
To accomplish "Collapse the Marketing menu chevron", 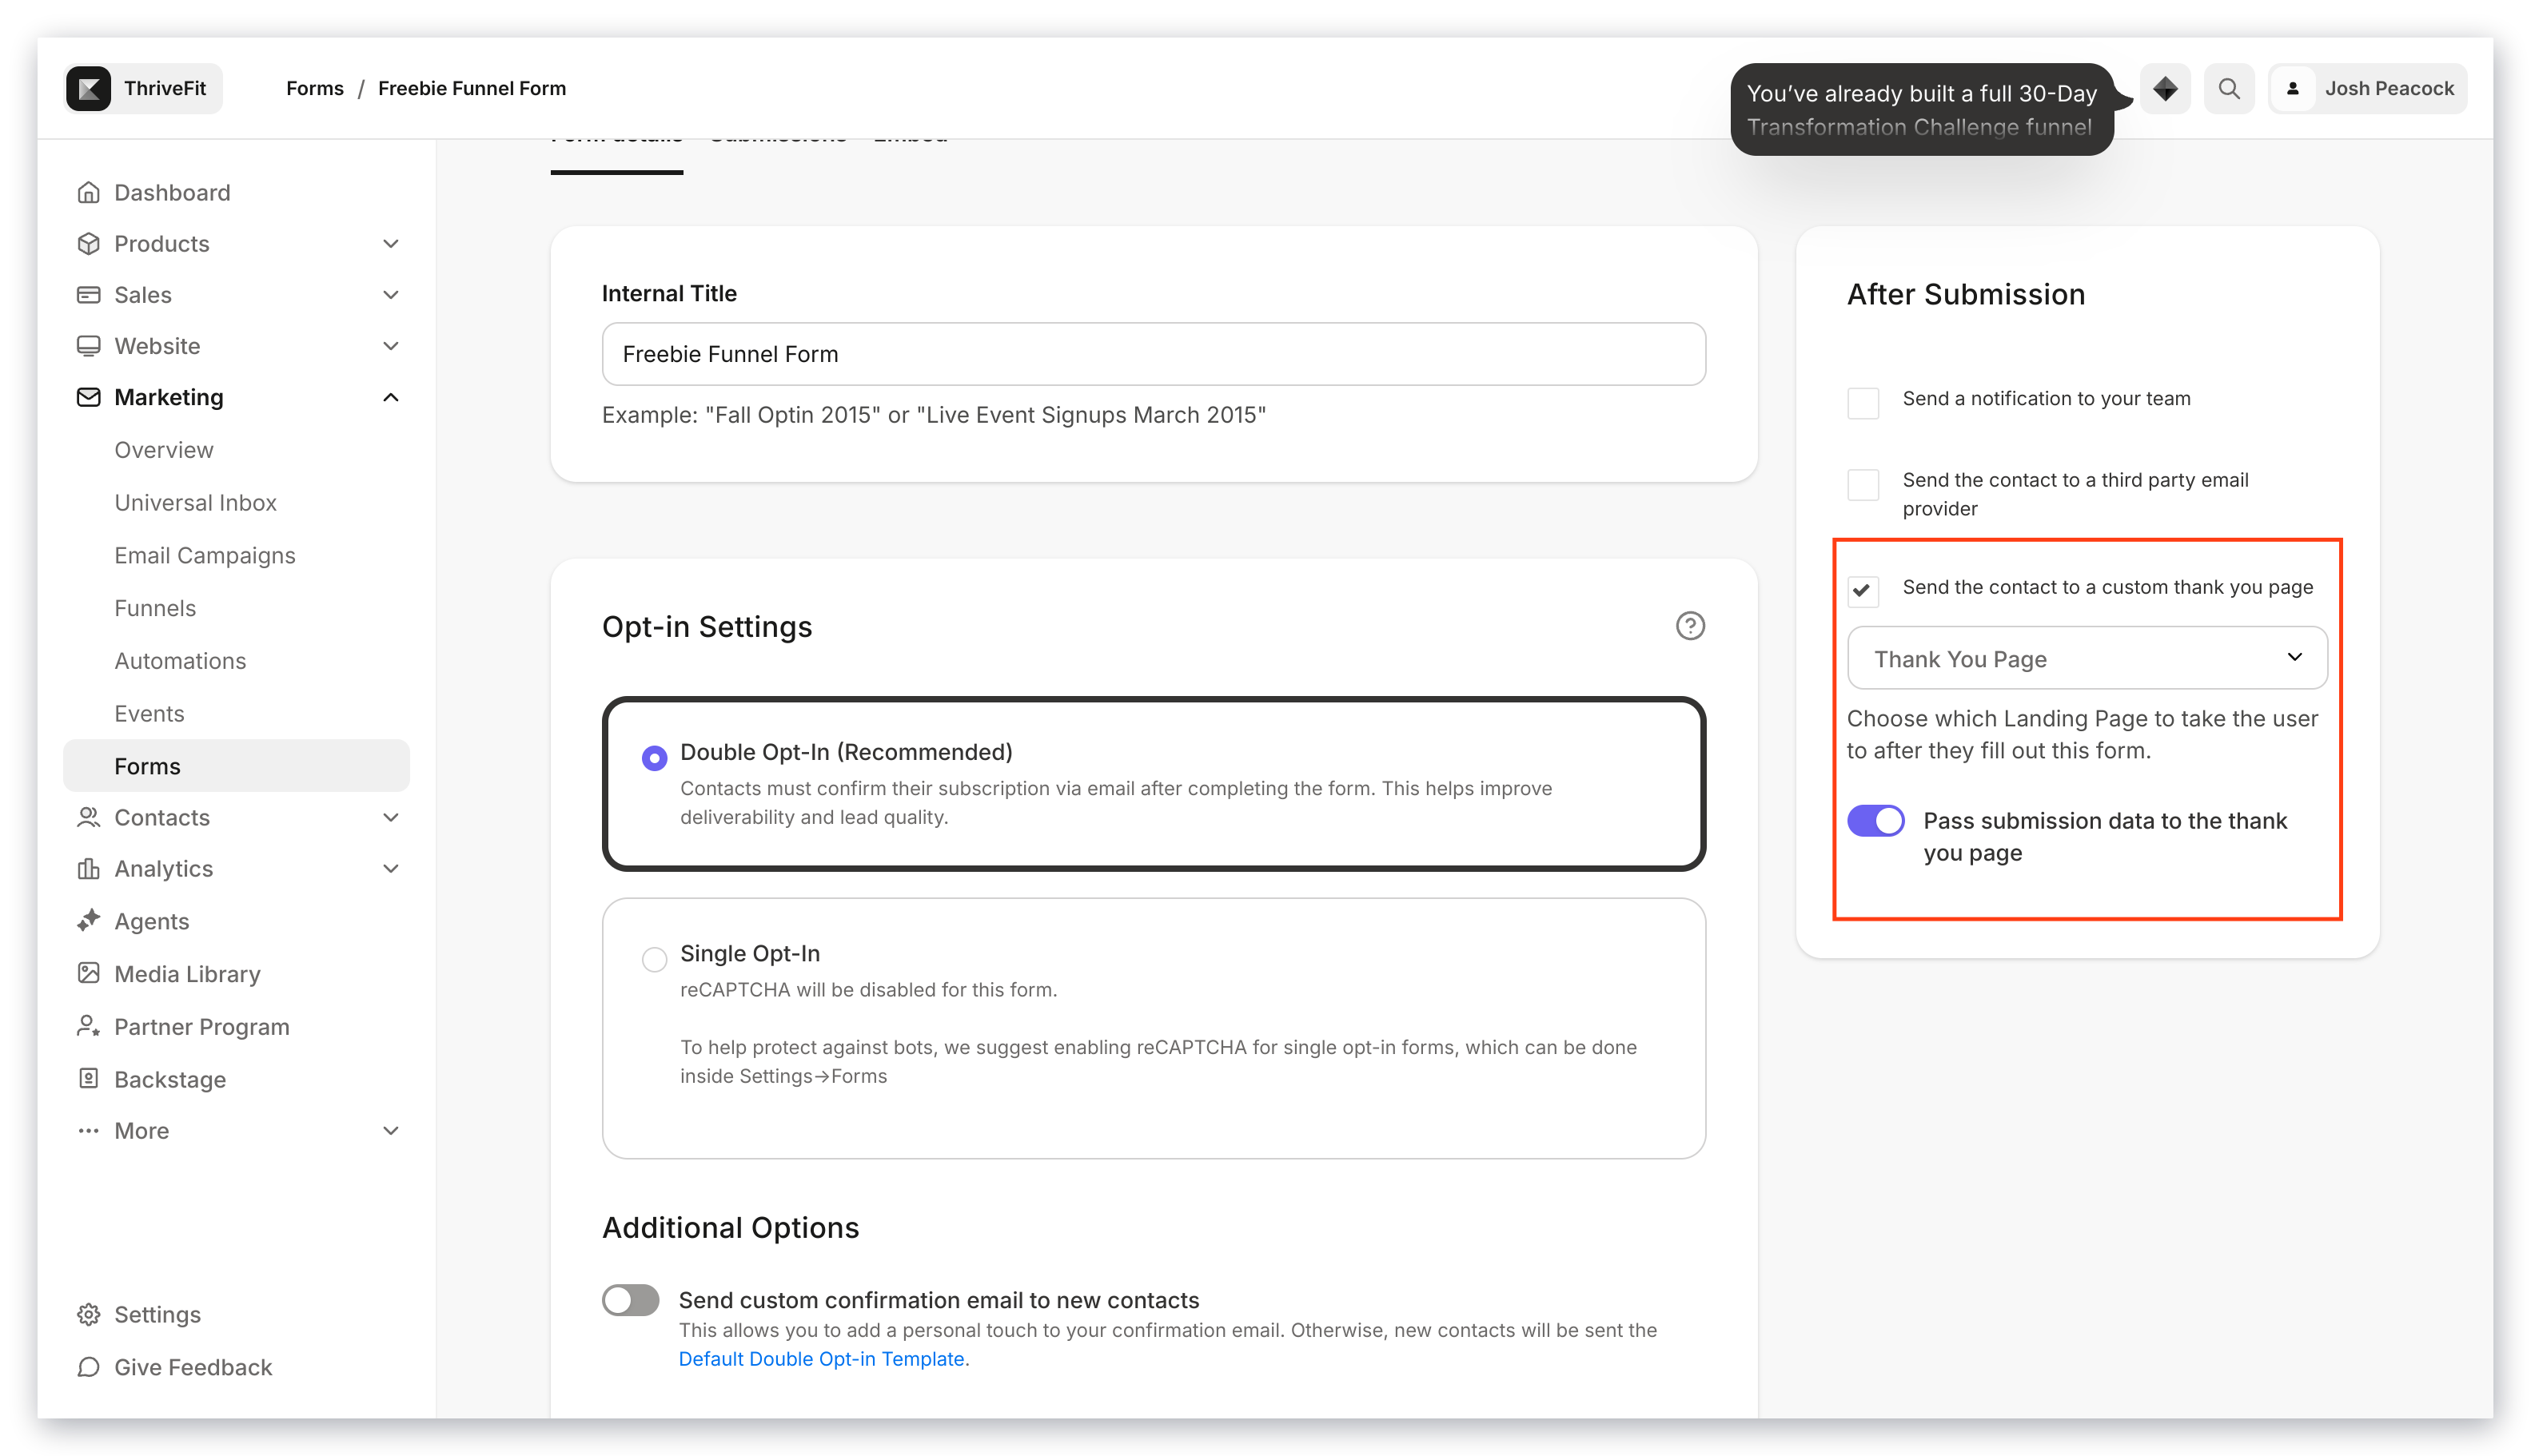I will pyautogui.click(x=391, y=397).
